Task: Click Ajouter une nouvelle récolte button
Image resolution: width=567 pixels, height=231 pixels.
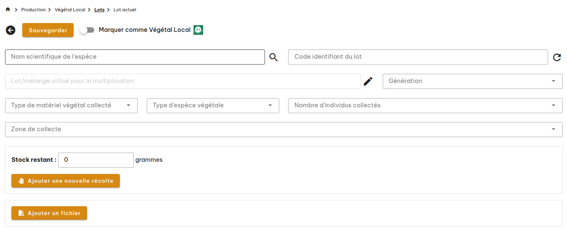Action: click(66, 181)
